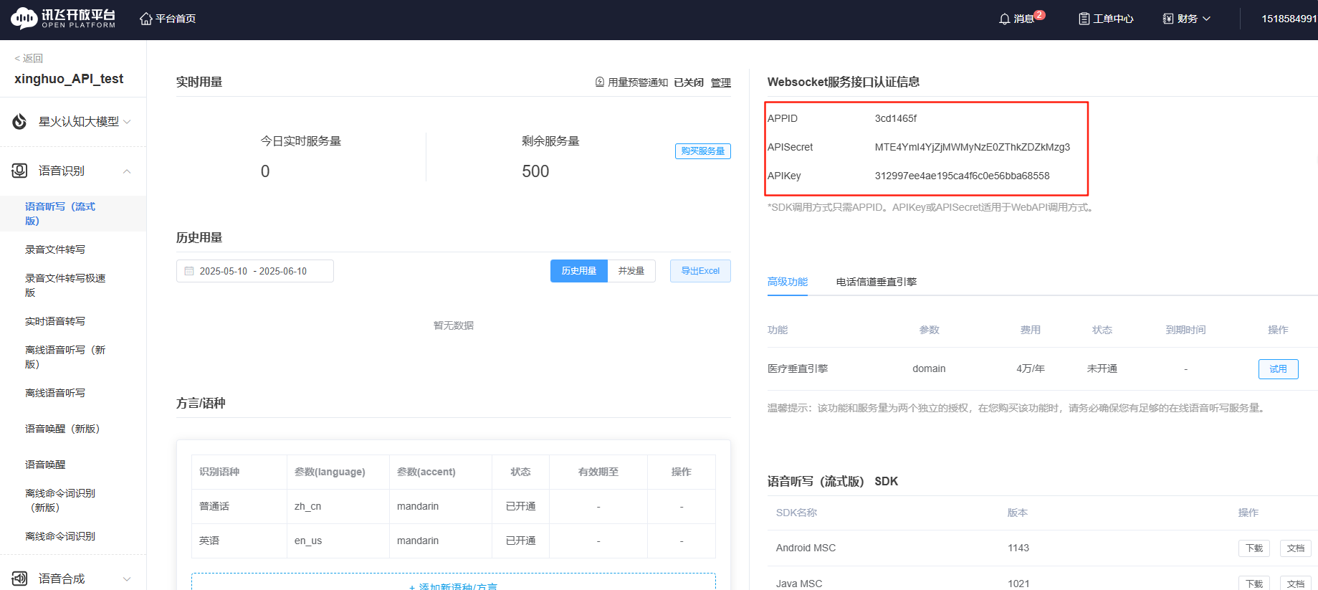Click the 工单中心 clipboard icon
Viewport: 1318px width, 590px height.
[1084, 19]
